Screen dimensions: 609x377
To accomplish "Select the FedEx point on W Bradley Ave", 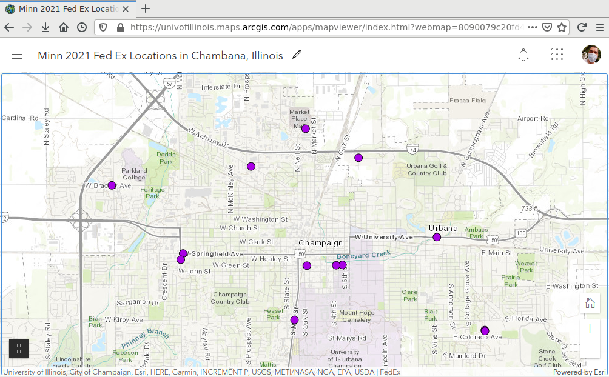I will (x=112, y=185).
